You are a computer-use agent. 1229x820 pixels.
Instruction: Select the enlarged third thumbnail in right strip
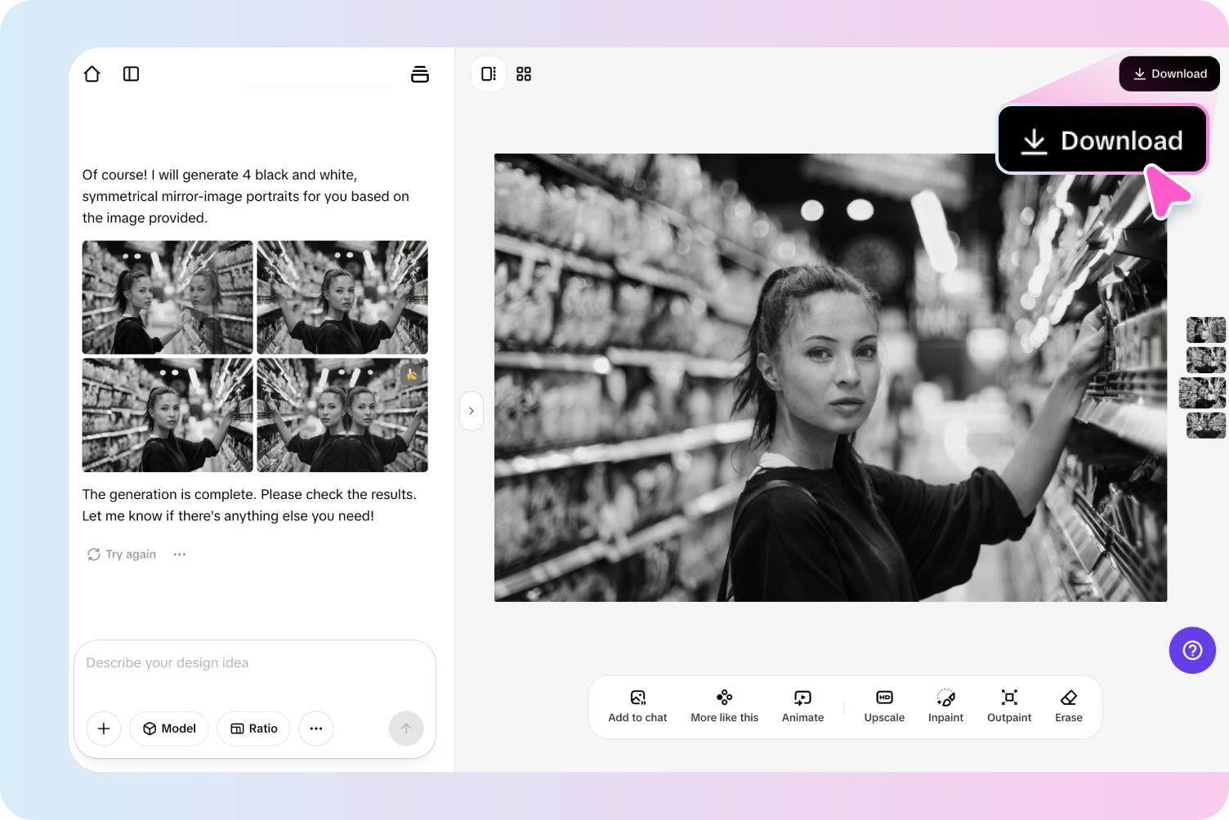coord(1203,393)
